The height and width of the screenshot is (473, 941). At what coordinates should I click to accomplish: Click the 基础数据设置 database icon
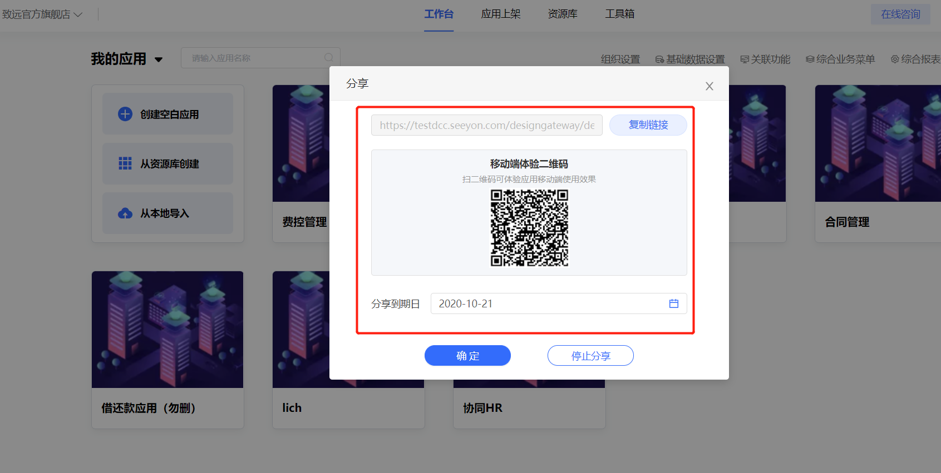click(659, 59)
